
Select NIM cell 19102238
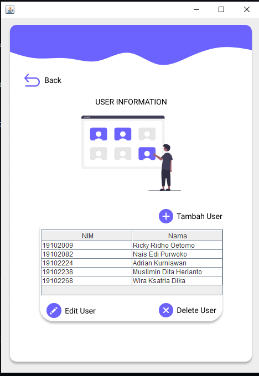87,272
